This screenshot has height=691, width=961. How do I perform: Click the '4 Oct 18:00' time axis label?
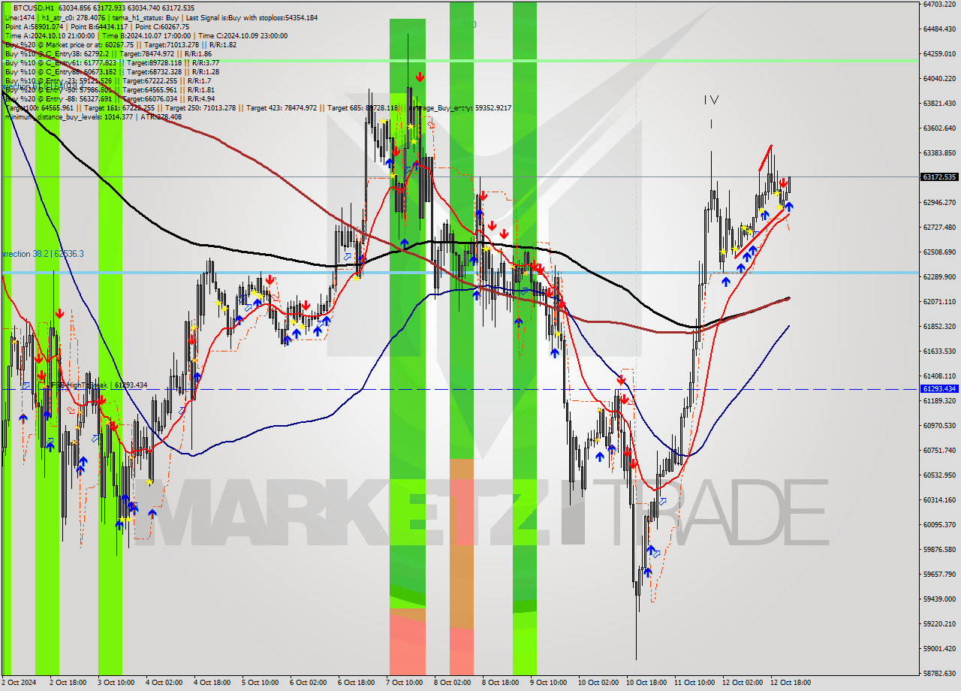(213, 683)
